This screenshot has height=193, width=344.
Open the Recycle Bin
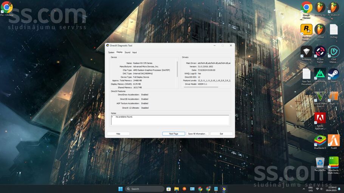(320, 164)
